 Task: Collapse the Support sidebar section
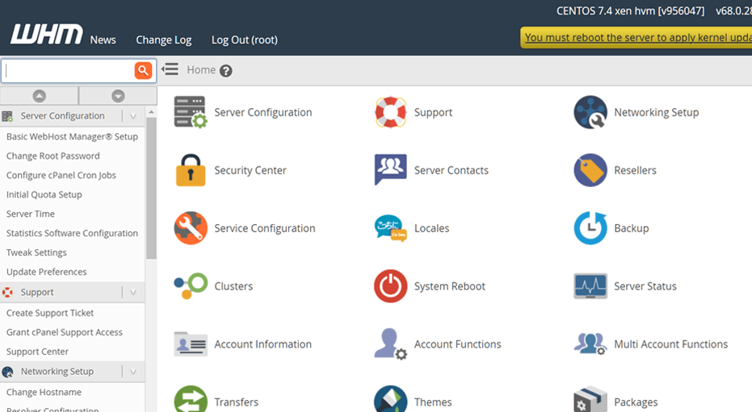pyautogui.click(x=133, y=293)
